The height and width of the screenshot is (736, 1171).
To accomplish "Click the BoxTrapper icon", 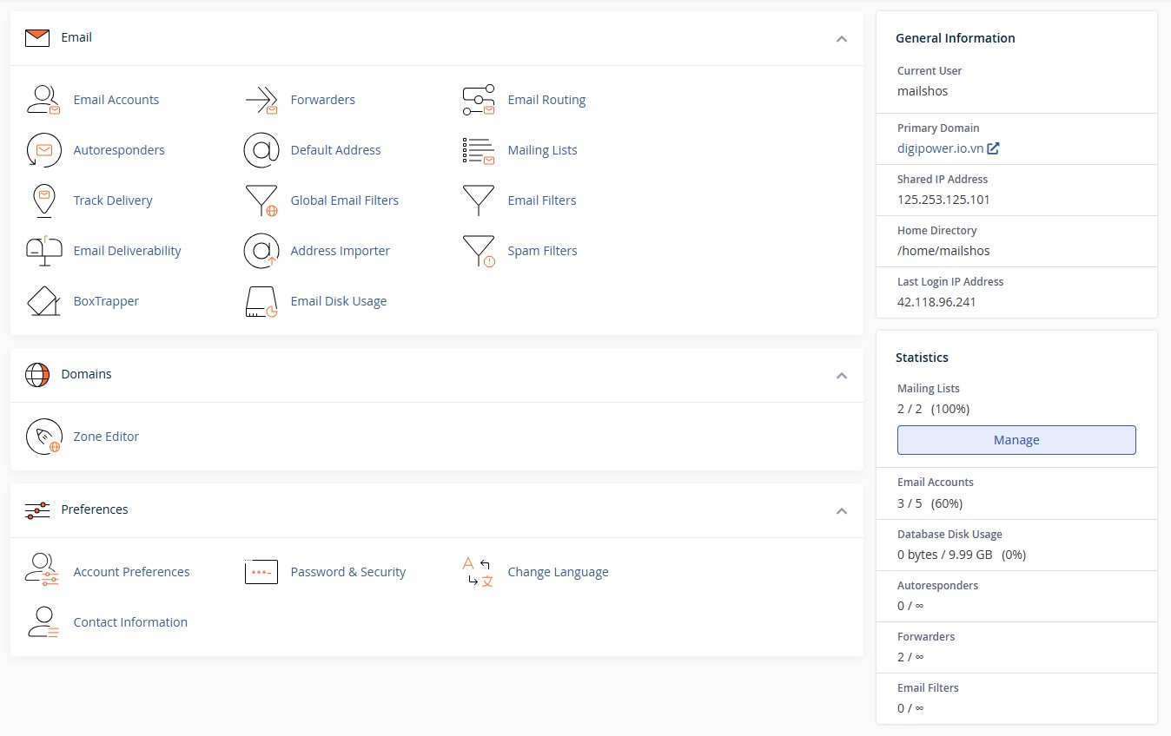I will point(43,301).
